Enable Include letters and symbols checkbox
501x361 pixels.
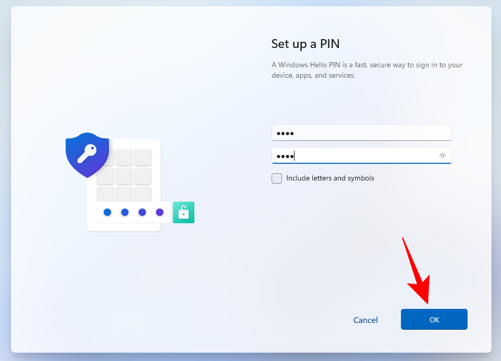277,178
